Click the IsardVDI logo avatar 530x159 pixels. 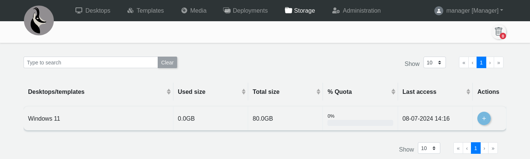point(39,20)
